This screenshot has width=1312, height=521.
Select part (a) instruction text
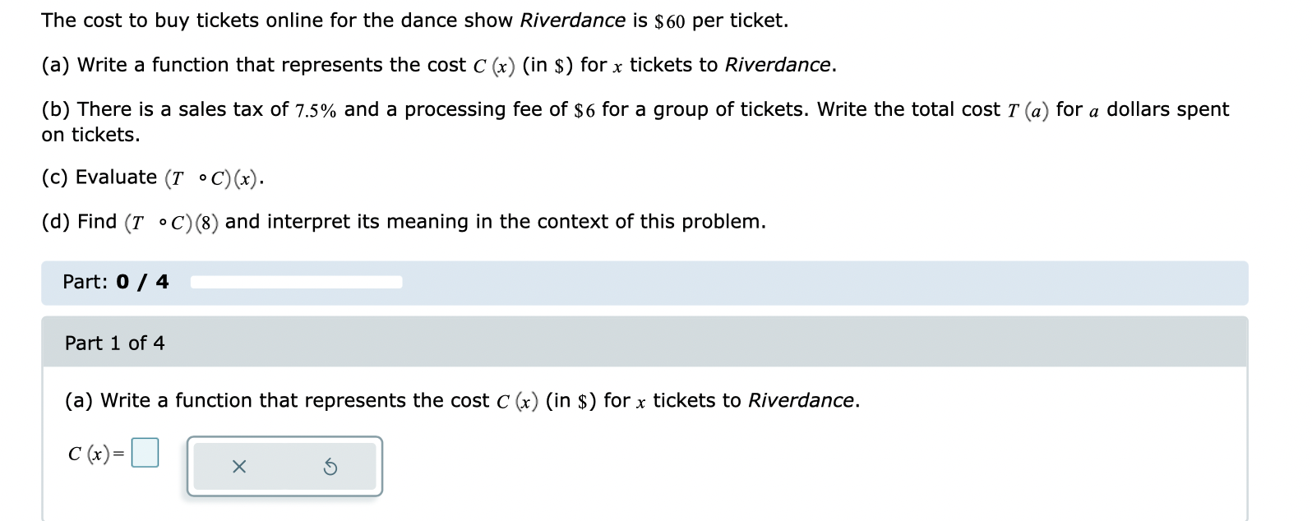[438, 64]
